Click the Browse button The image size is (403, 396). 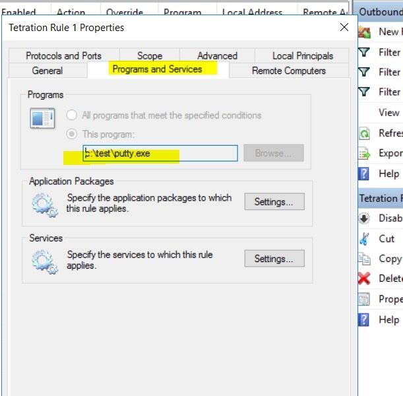point(274,153)
